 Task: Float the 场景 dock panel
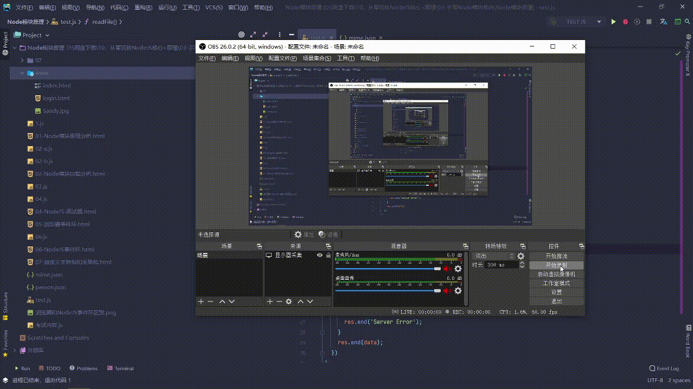[x=259, y=246]
